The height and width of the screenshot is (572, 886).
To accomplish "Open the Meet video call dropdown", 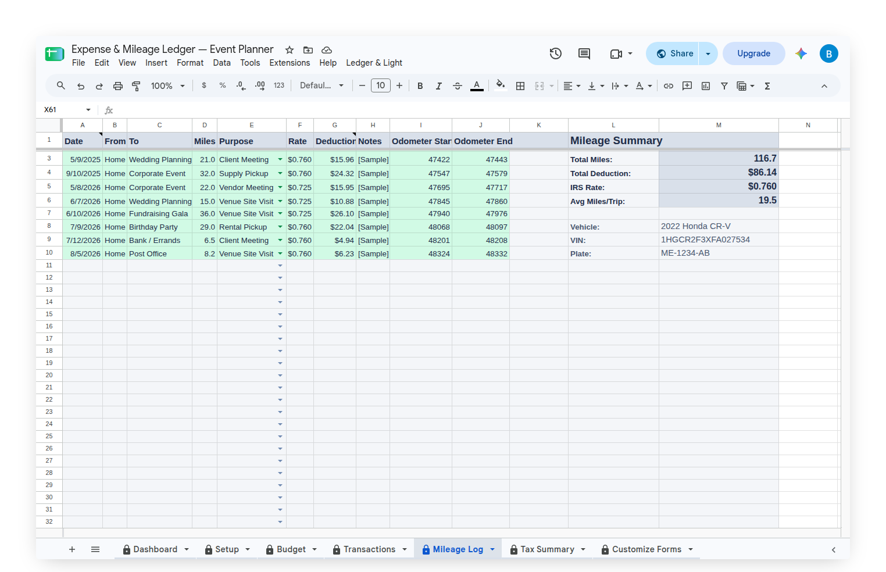I will (621, 53).
